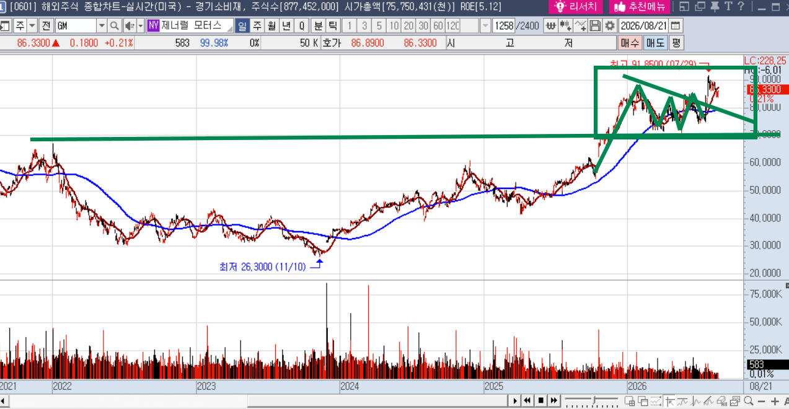
Task: Select the tick 틱 chart toggle
Action: click(332, 26)
